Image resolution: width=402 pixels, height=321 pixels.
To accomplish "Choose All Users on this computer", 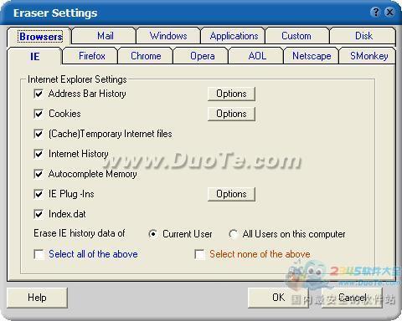I will click(234, 234).
